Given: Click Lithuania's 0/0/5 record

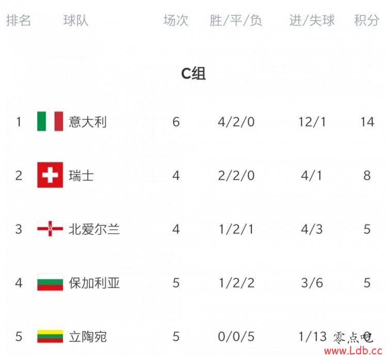Looking at the screenshot, I should coord(236,337).
